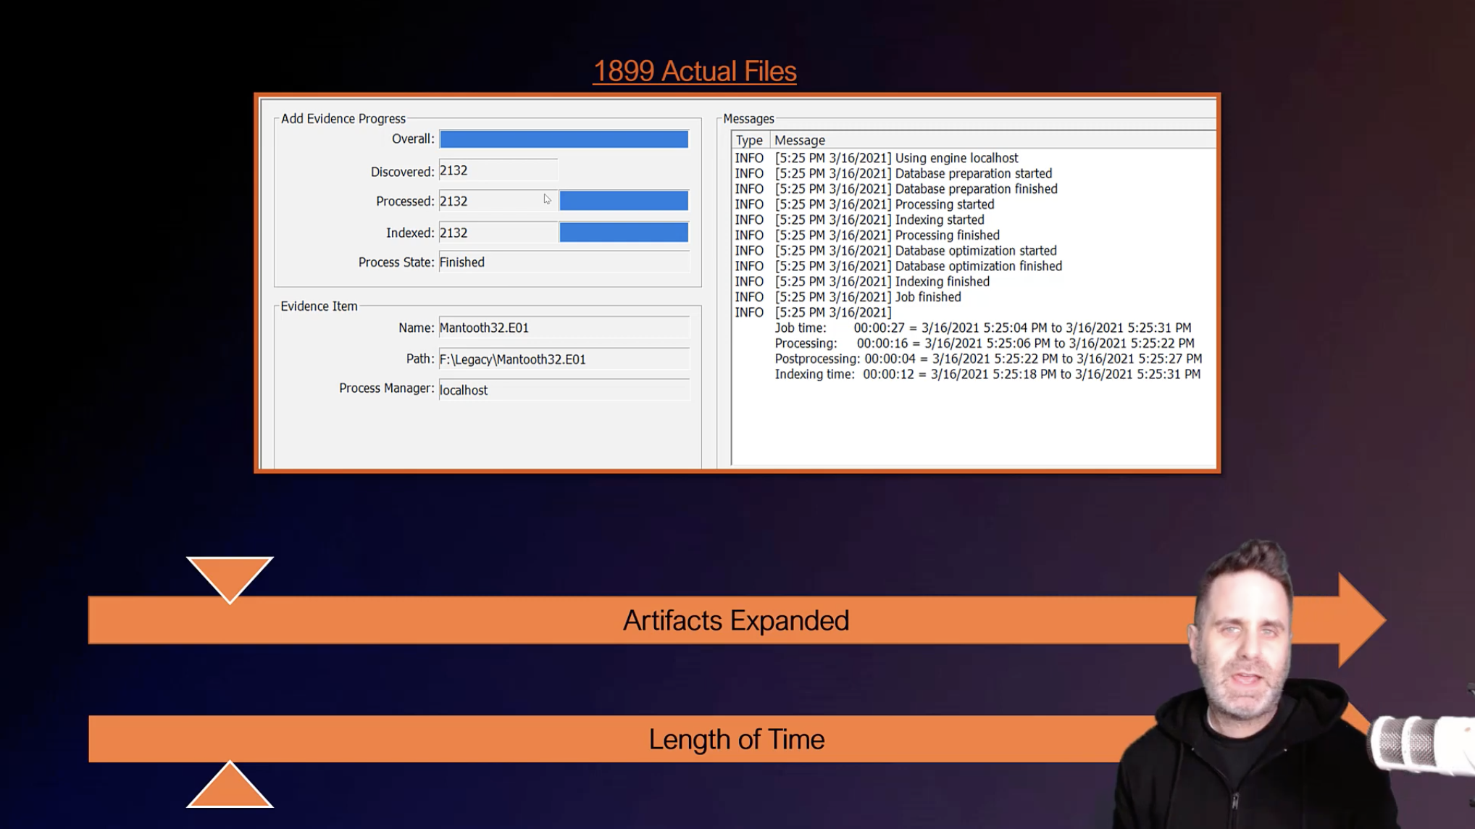Select the Process Manager localhost field

(564, 390)
